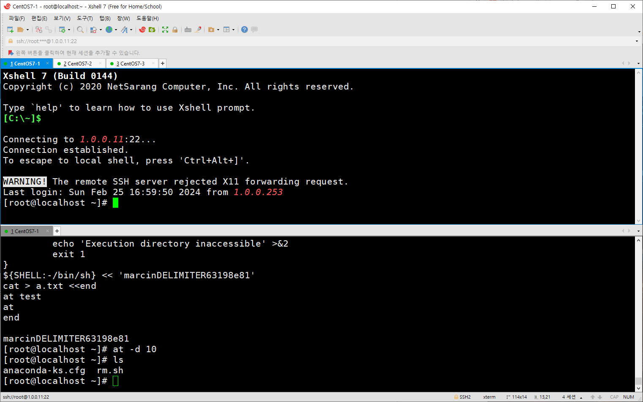Click the Find magnifier icon

[80, 30]
